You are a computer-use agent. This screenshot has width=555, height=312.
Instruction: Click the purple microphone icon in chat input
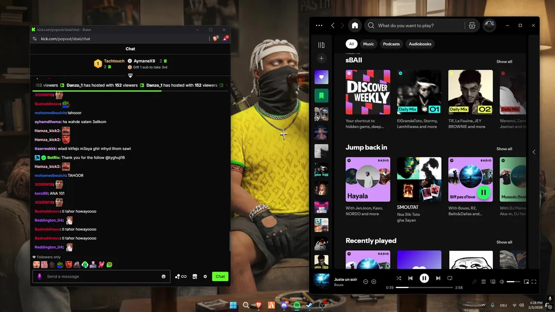[39, 276]
